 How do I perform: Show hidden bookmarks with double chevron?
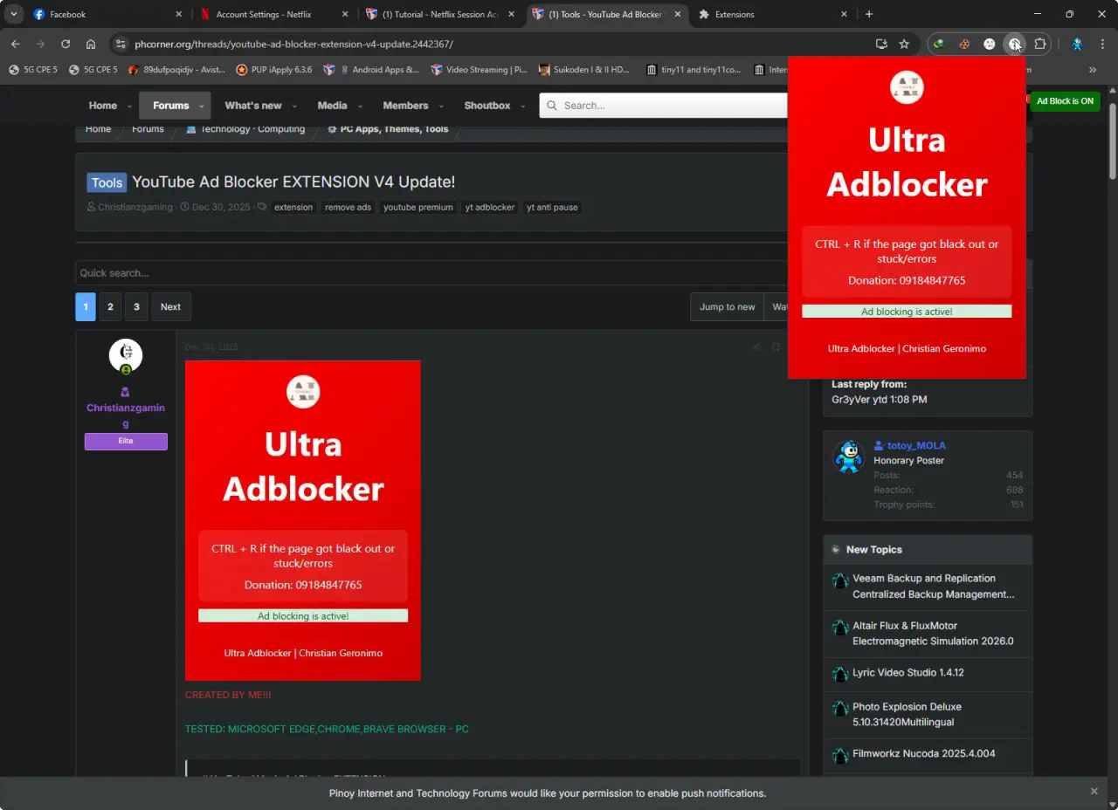coord(1093,70)
